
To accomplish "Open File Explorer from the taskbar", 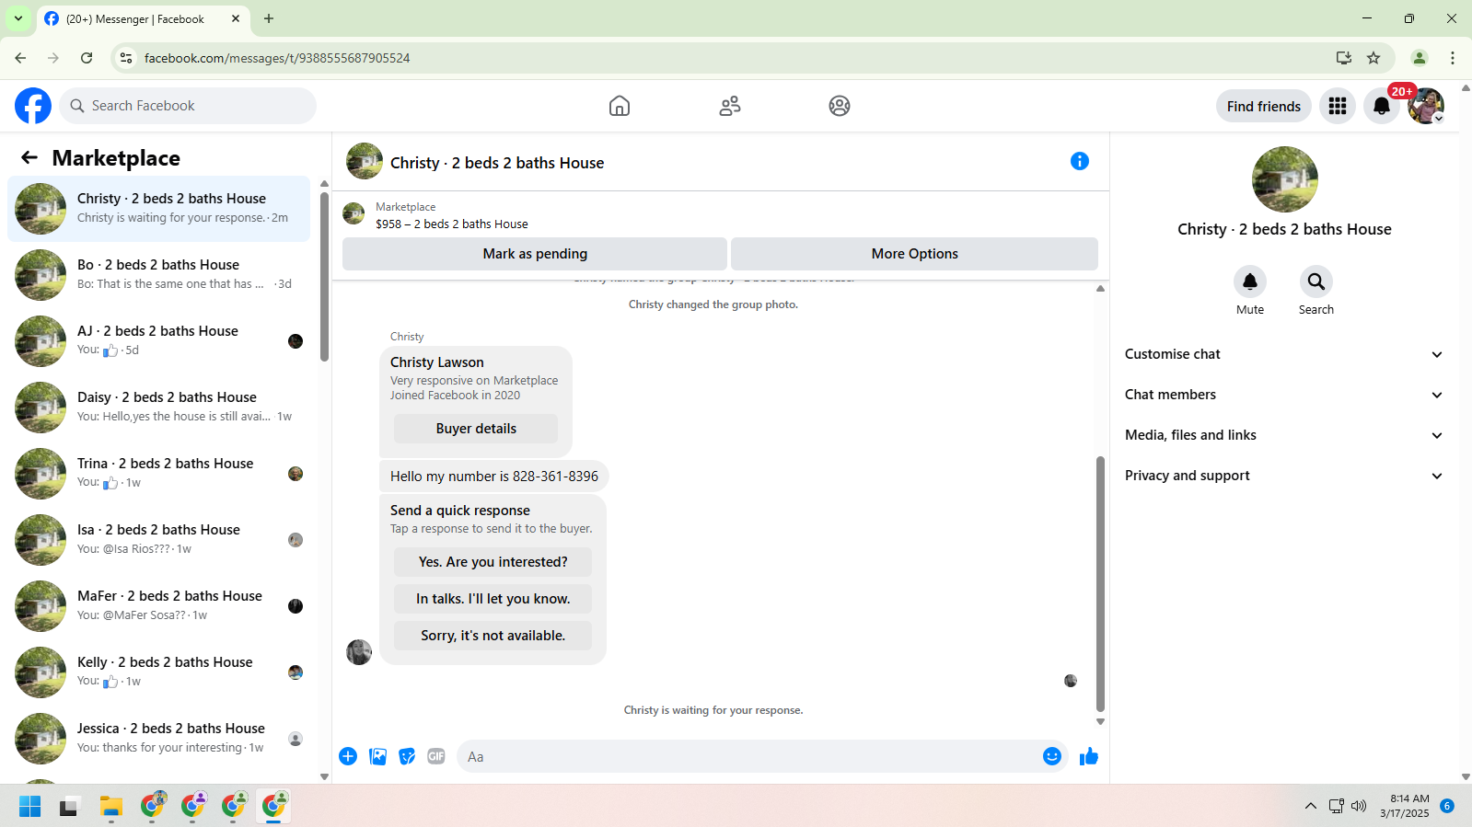I will click(x=111, y=807).
